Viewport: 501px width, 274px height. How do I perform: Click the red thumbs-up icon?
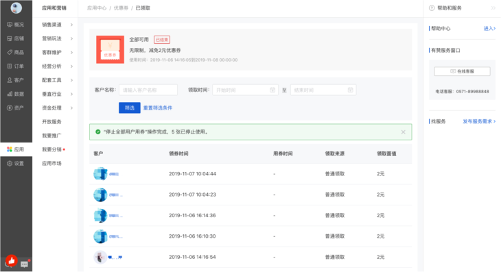[x=10, y=261]
